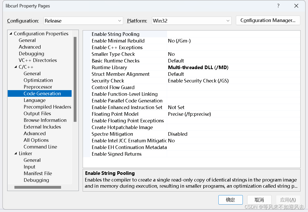Screen dimensions: 308x212
Task: Open the Optimization page
Action: (38, 80)
